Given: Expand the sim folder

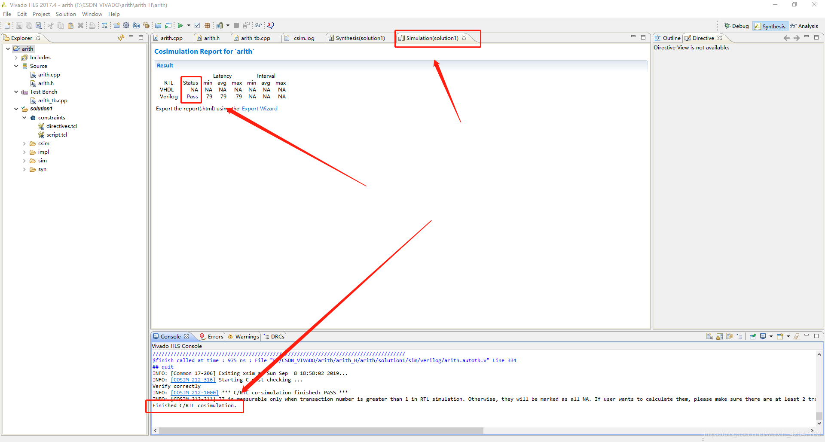Looking at the screenshot, I should tap(24, 161).
